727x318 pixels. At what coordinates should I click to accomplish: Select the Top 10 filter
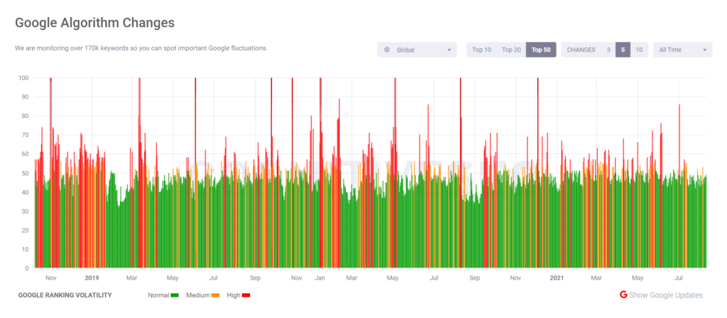481,50
